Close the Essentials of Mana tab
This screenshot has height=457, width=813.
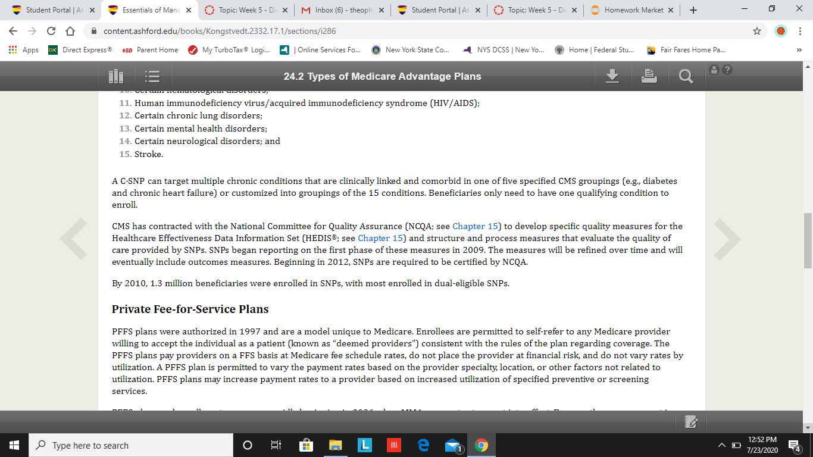click(x=189, y=10)
